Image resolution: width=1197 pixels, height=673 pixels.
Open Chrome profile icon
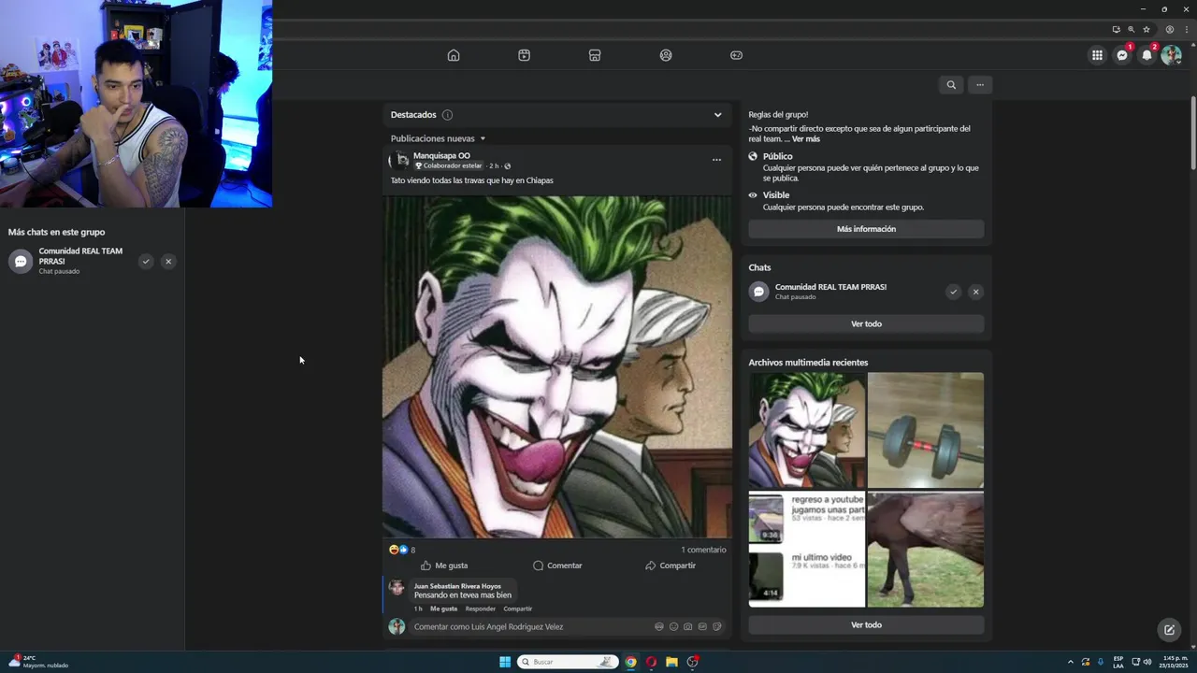(x=1169, y=29)
